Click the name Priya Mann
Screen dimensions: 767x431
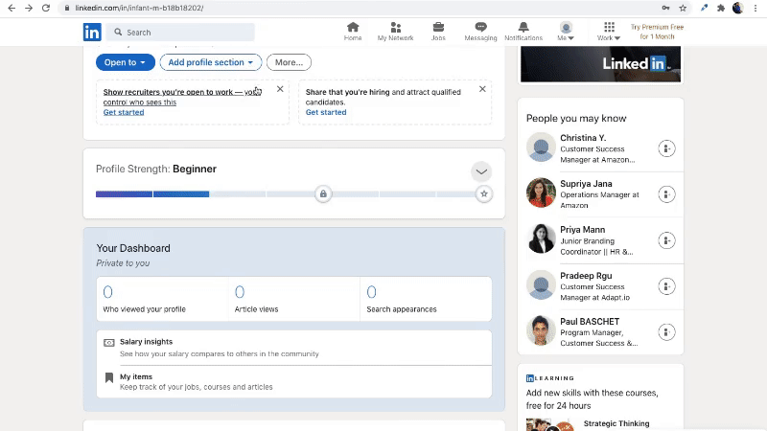[583, 230]
